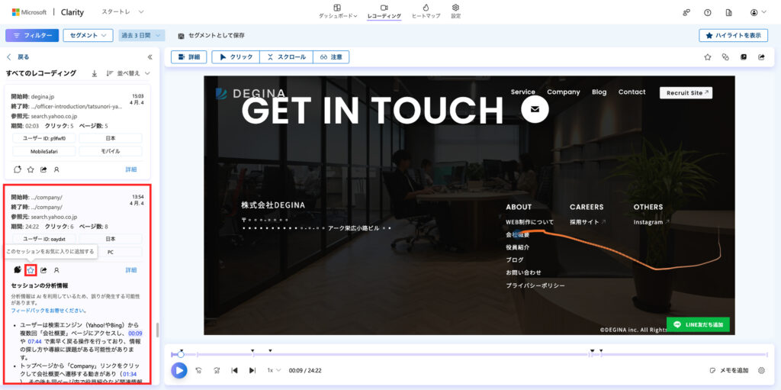Open the 1x playback speed dropdown
This screenshot has width=781, height=390.
pyautogui.click(x=272, y=370)
